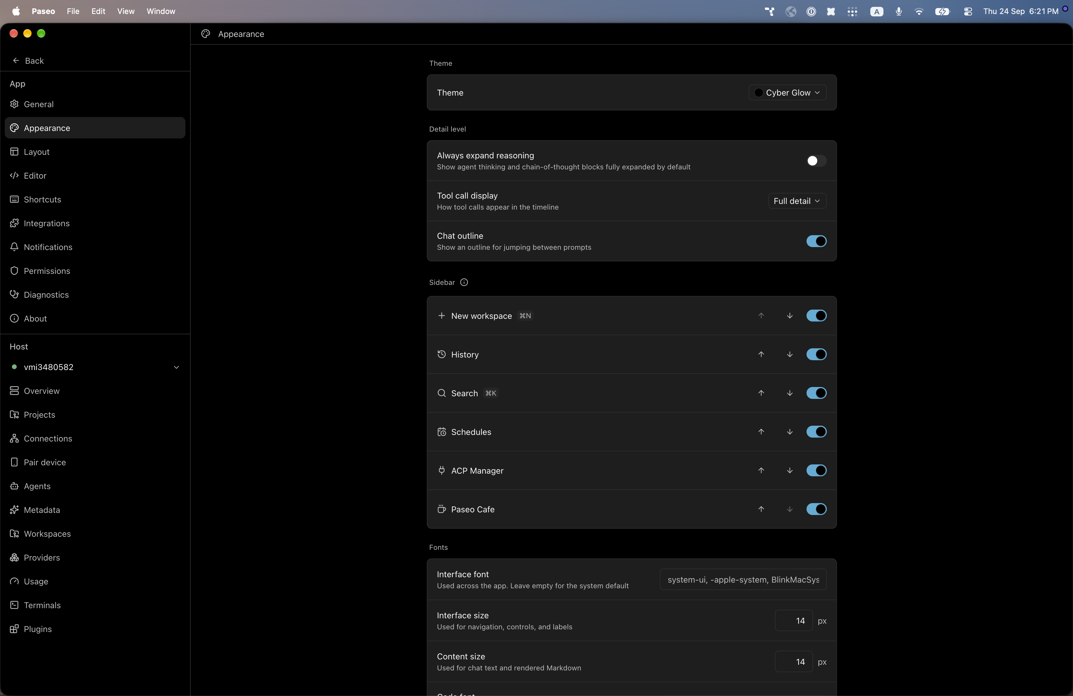Move New workspace row down with arrow
The height and width of the screenshot is (696, 1073).
pos(790,316)
